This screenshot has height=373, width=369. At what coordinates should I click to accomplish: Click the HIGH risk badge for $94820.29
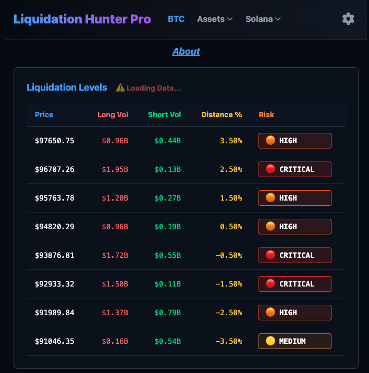click(x=295, y=227)
